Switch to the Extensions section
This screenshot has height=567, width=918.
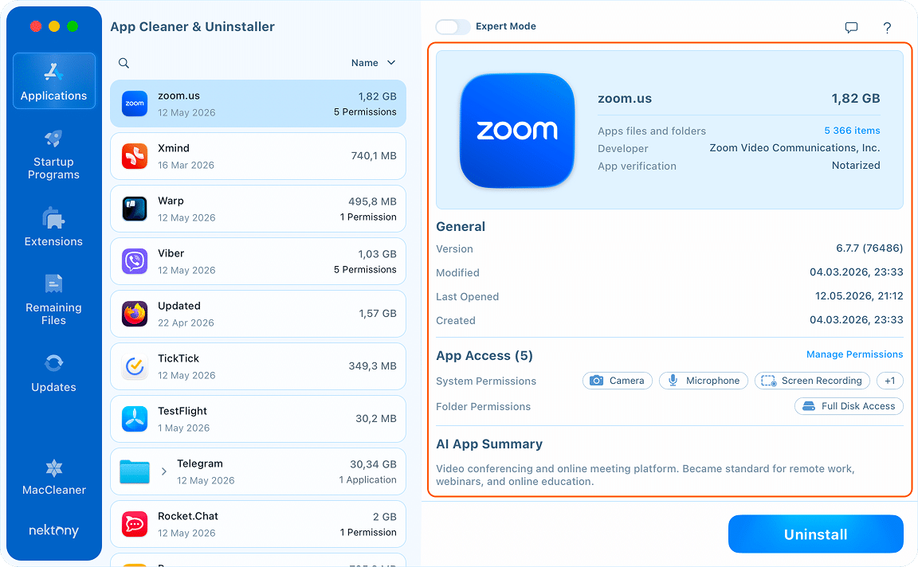click(x=54, y=227)
